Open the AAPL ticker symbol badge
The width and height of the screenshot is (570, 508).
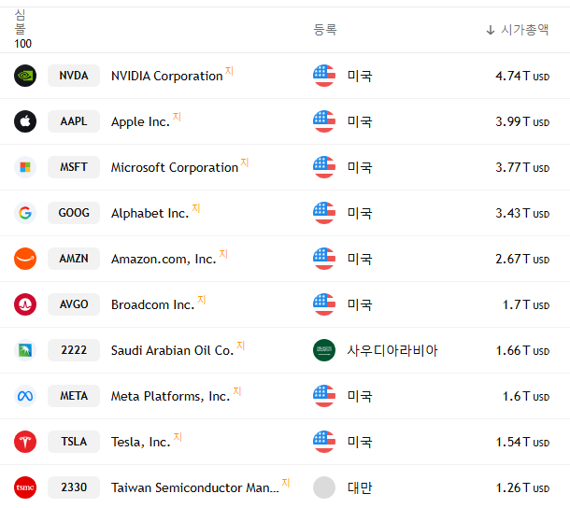74,121
